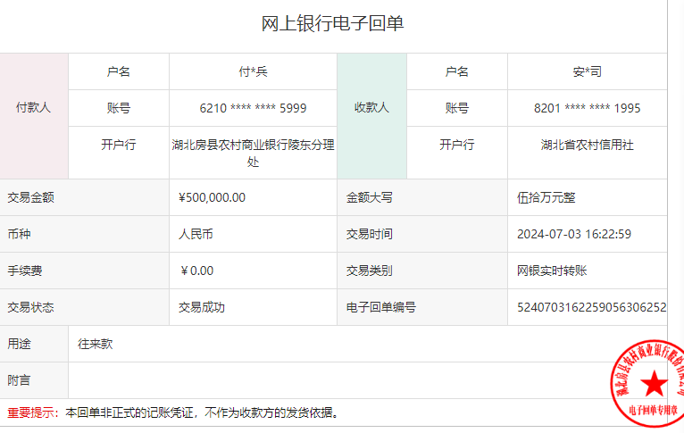The width and height of the screenshot is (684, 433).
Task: Click the transaction status 交易成功
Action: [x=202, y=307]
